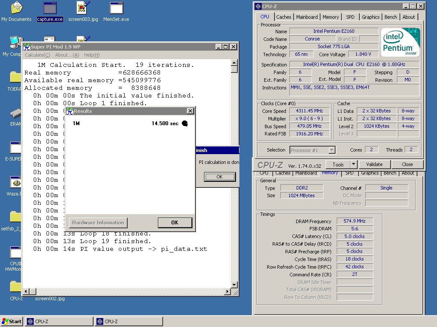The width and height of the screenshot is (437, 327).
Task: Expand the Tools dropdown arrow
Action: click(353, 164)
